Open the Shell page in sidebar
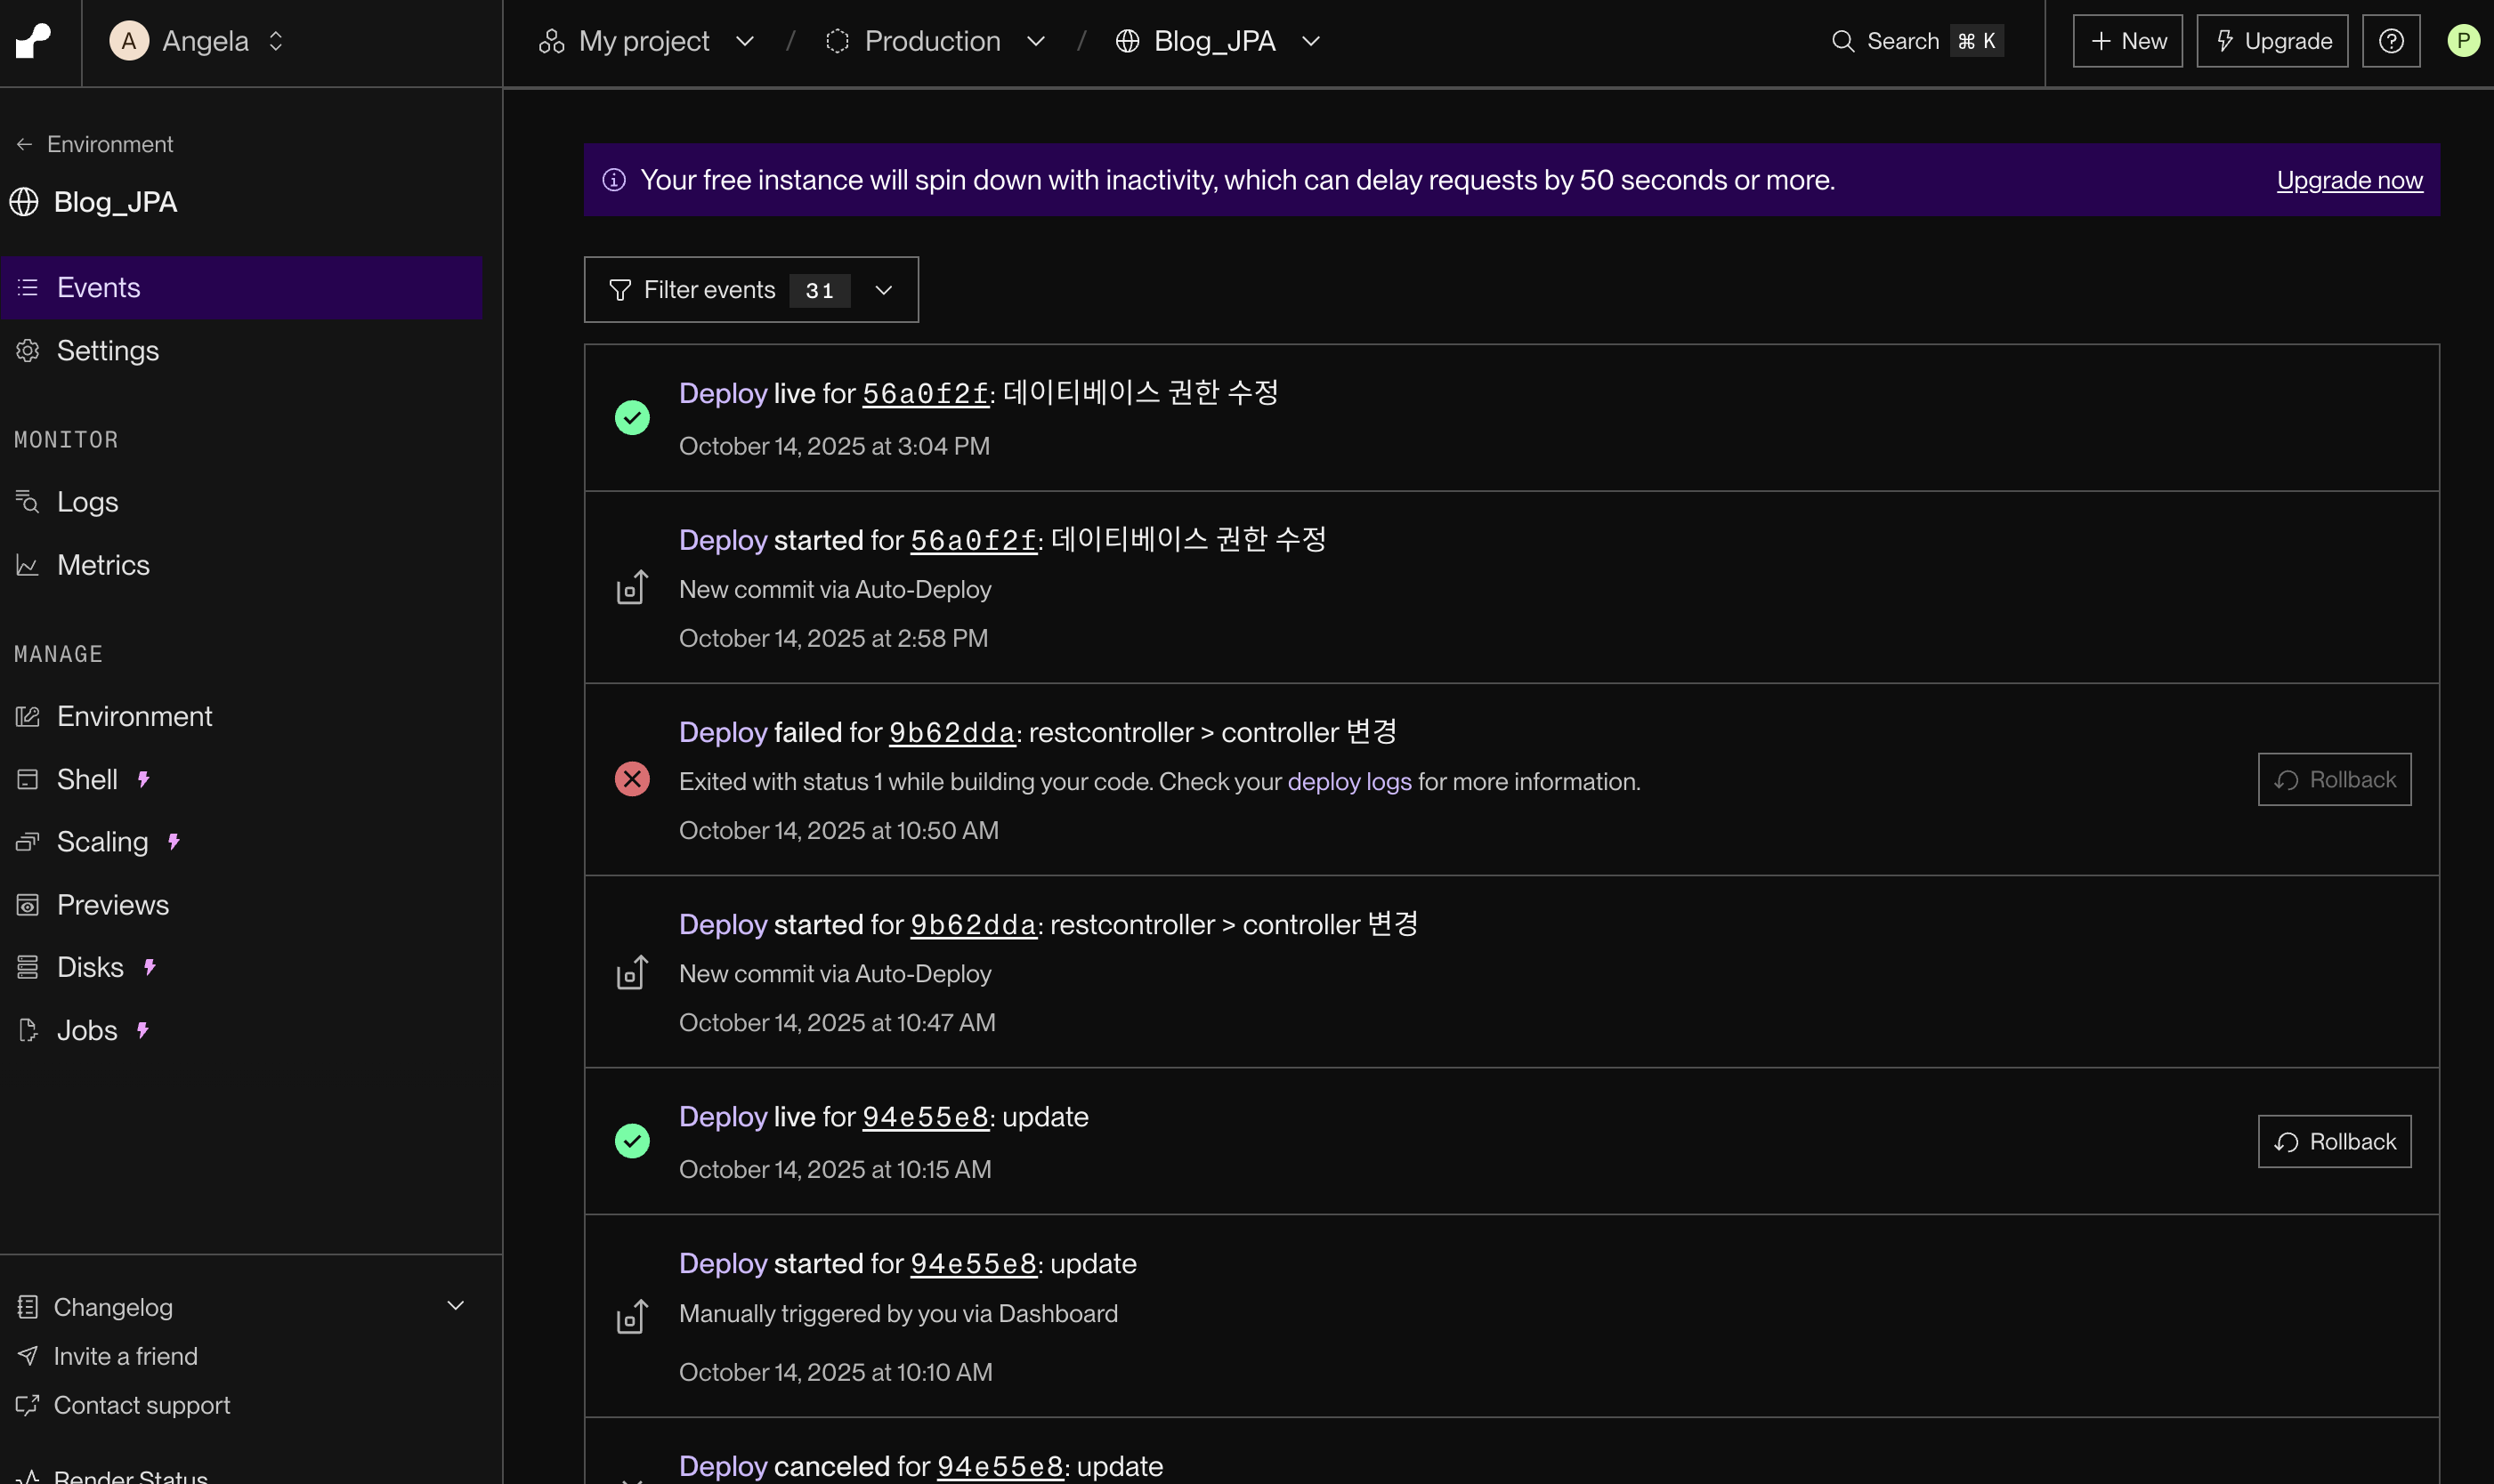Image resolution: width=2494 pixels, height=1484 pixels. tap(87, 779)
